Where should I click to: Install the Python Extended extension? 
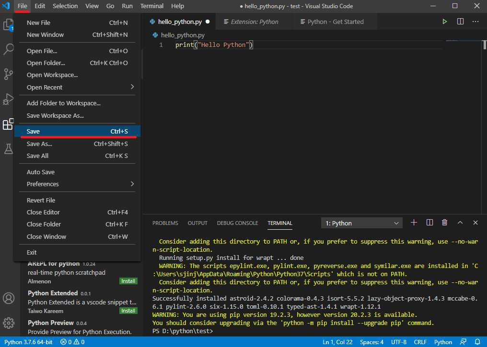(x=128, y=311)
